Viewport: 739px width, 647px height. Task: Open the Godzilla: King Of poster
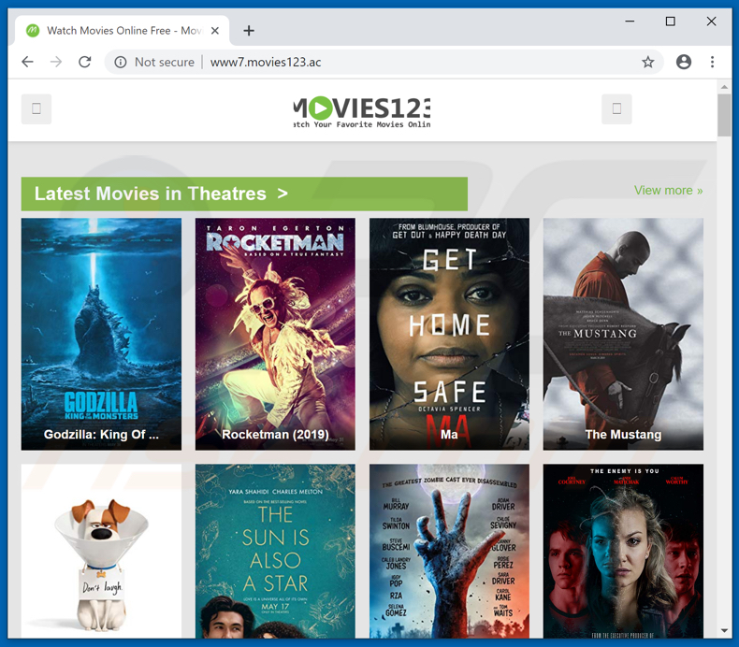click(101, 334)
